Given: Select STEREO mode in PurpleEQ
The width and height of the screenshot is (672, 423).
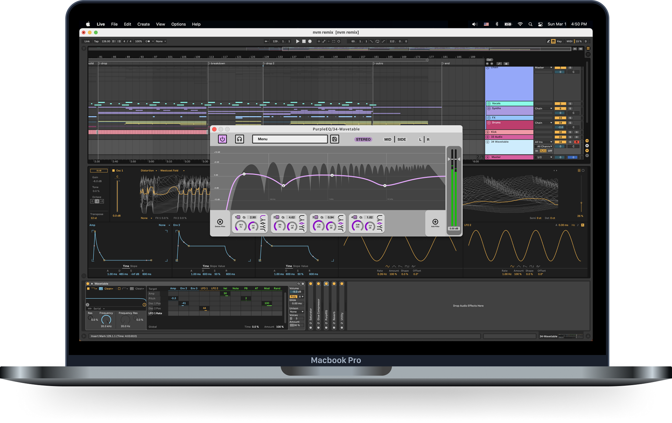Looking at the screenshot, I should (x=363, y=139).
